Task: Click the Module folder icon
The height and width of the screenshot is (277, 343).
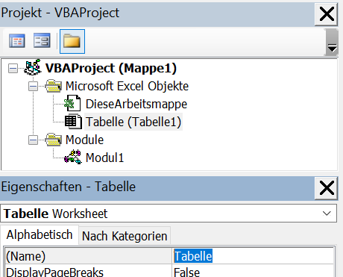Action: tap(54, 140)
